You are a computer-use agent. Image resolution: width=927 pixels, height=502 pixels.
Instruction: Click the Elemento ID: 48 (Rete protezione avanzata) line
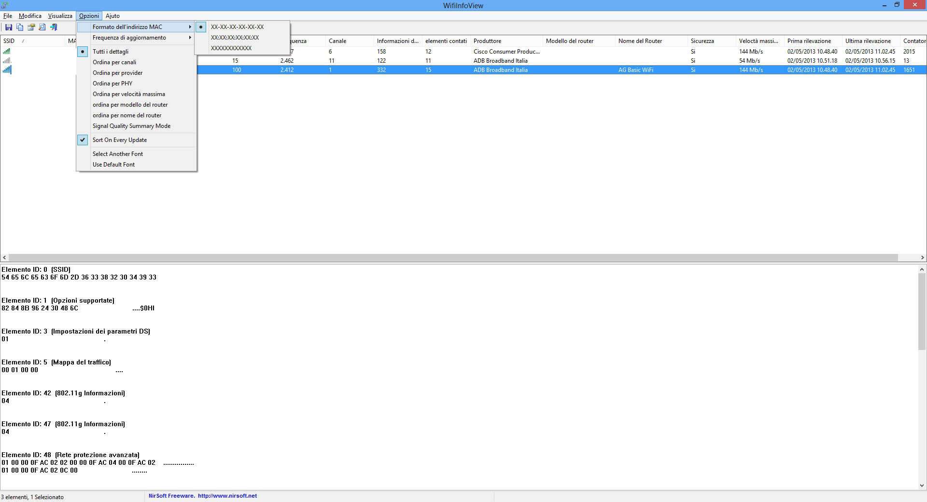click(x=70, y=455)
